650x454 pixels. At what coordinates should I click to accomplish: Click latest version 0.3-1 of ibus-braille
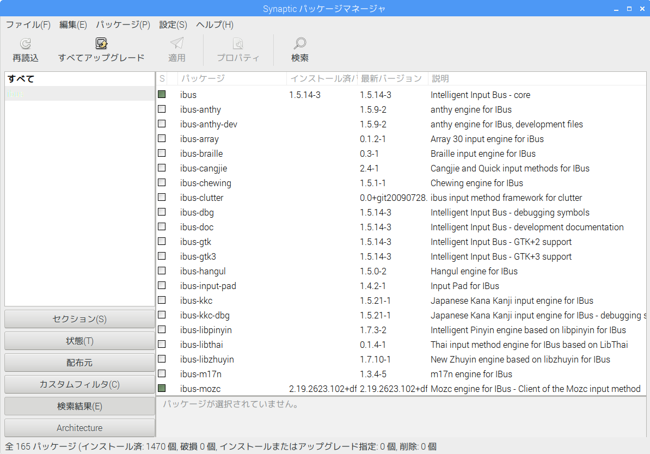point(369,154)
